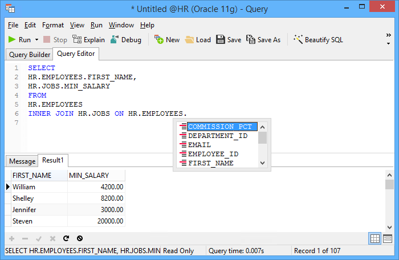Screen dimensions: 399x260
Task: Start the Debug tool
Action: (x=126, y=40)
